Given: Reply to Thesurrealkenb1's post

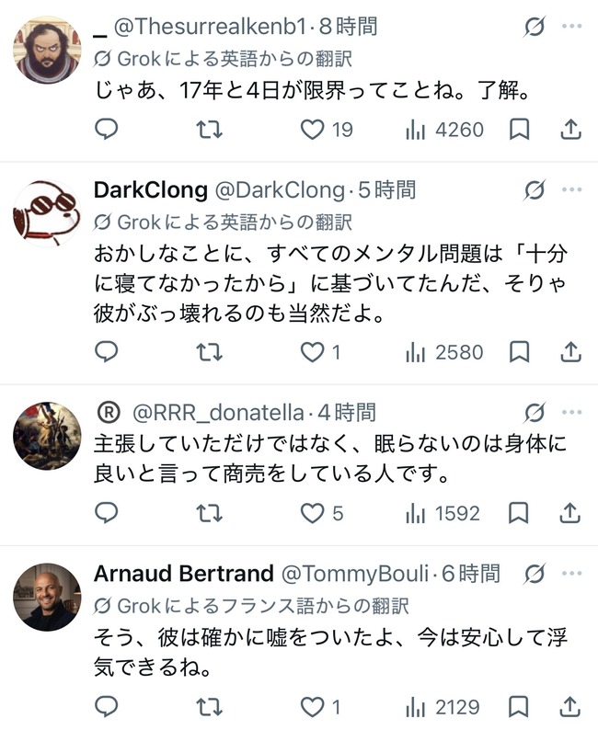Looking at the screenshot, I should pyautogui.click(x=106, y=129).
